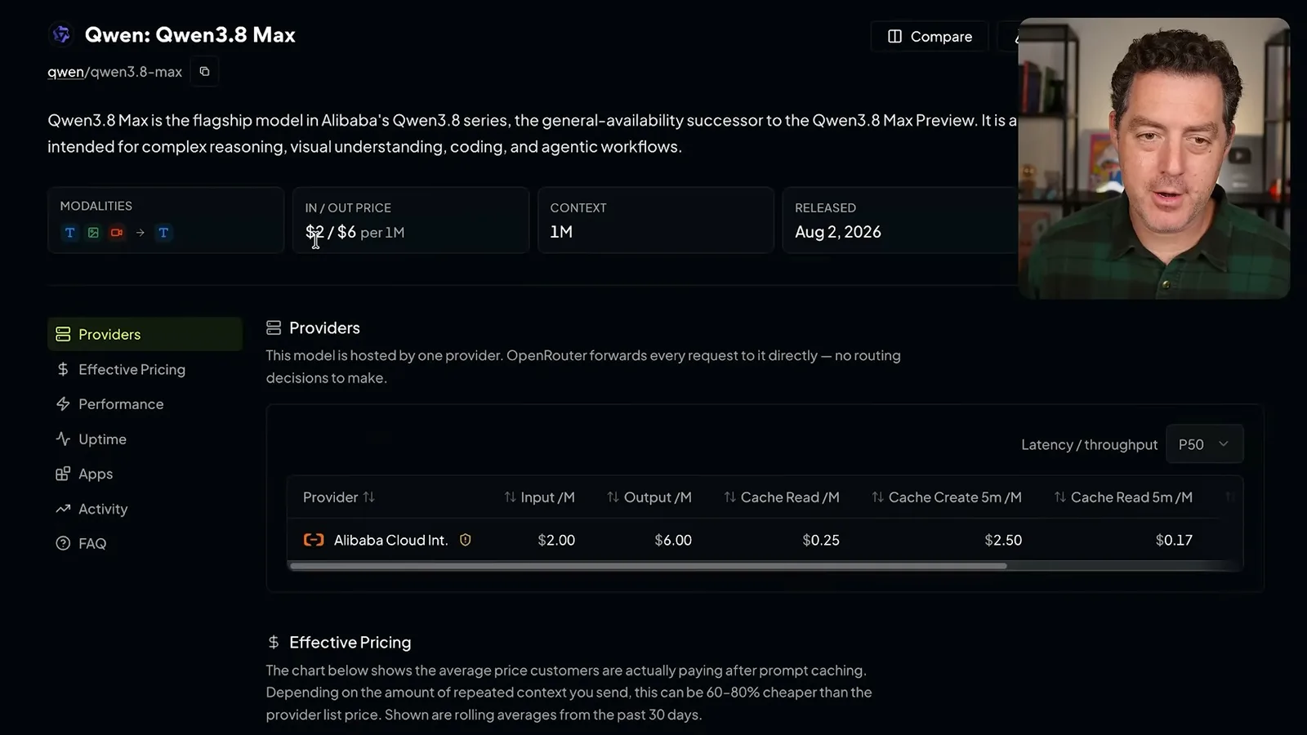
Task: Click the Qwen logo icon beside title
Action: 61,34
